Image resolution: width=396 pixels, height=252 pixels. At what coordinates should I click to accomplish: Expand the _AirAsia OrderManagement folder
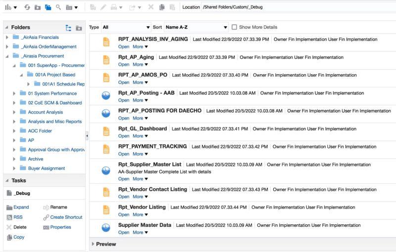(x=7, y=46)
